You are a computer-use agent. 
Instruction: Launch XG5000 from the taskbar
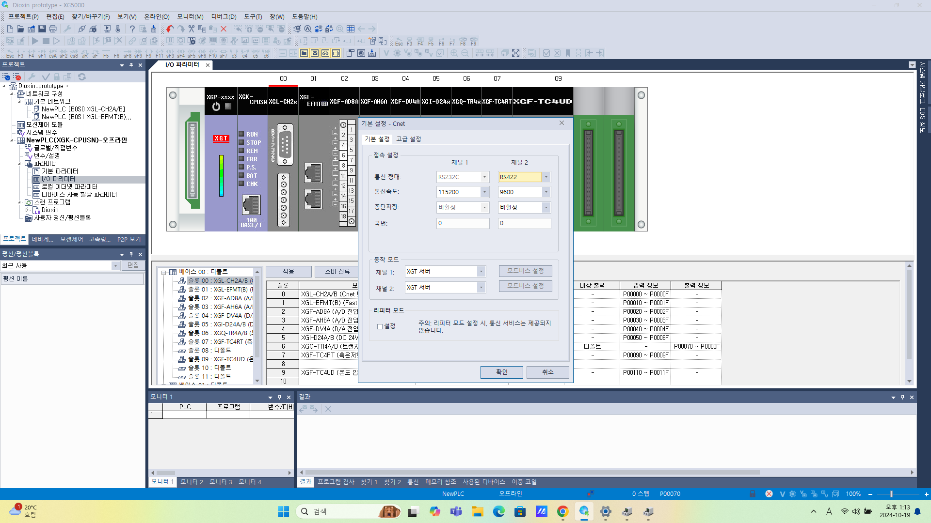pos(584,511)
